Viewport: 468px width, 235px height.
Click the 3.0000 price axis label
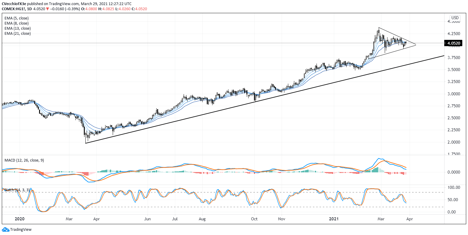click(454, 94)
